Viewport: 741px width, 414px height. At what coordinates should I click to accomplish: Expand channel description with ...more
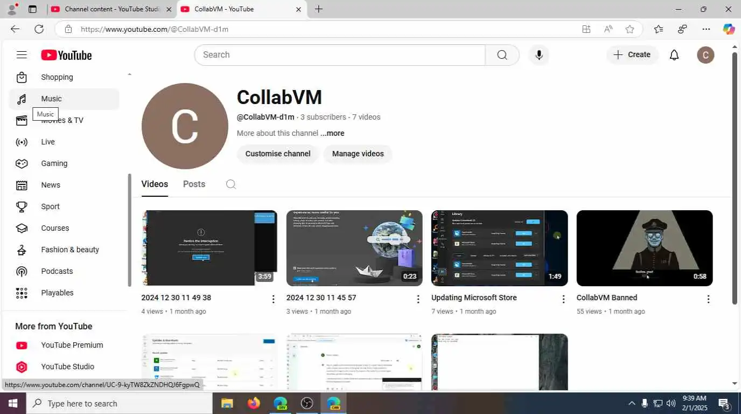coord(332,133)
